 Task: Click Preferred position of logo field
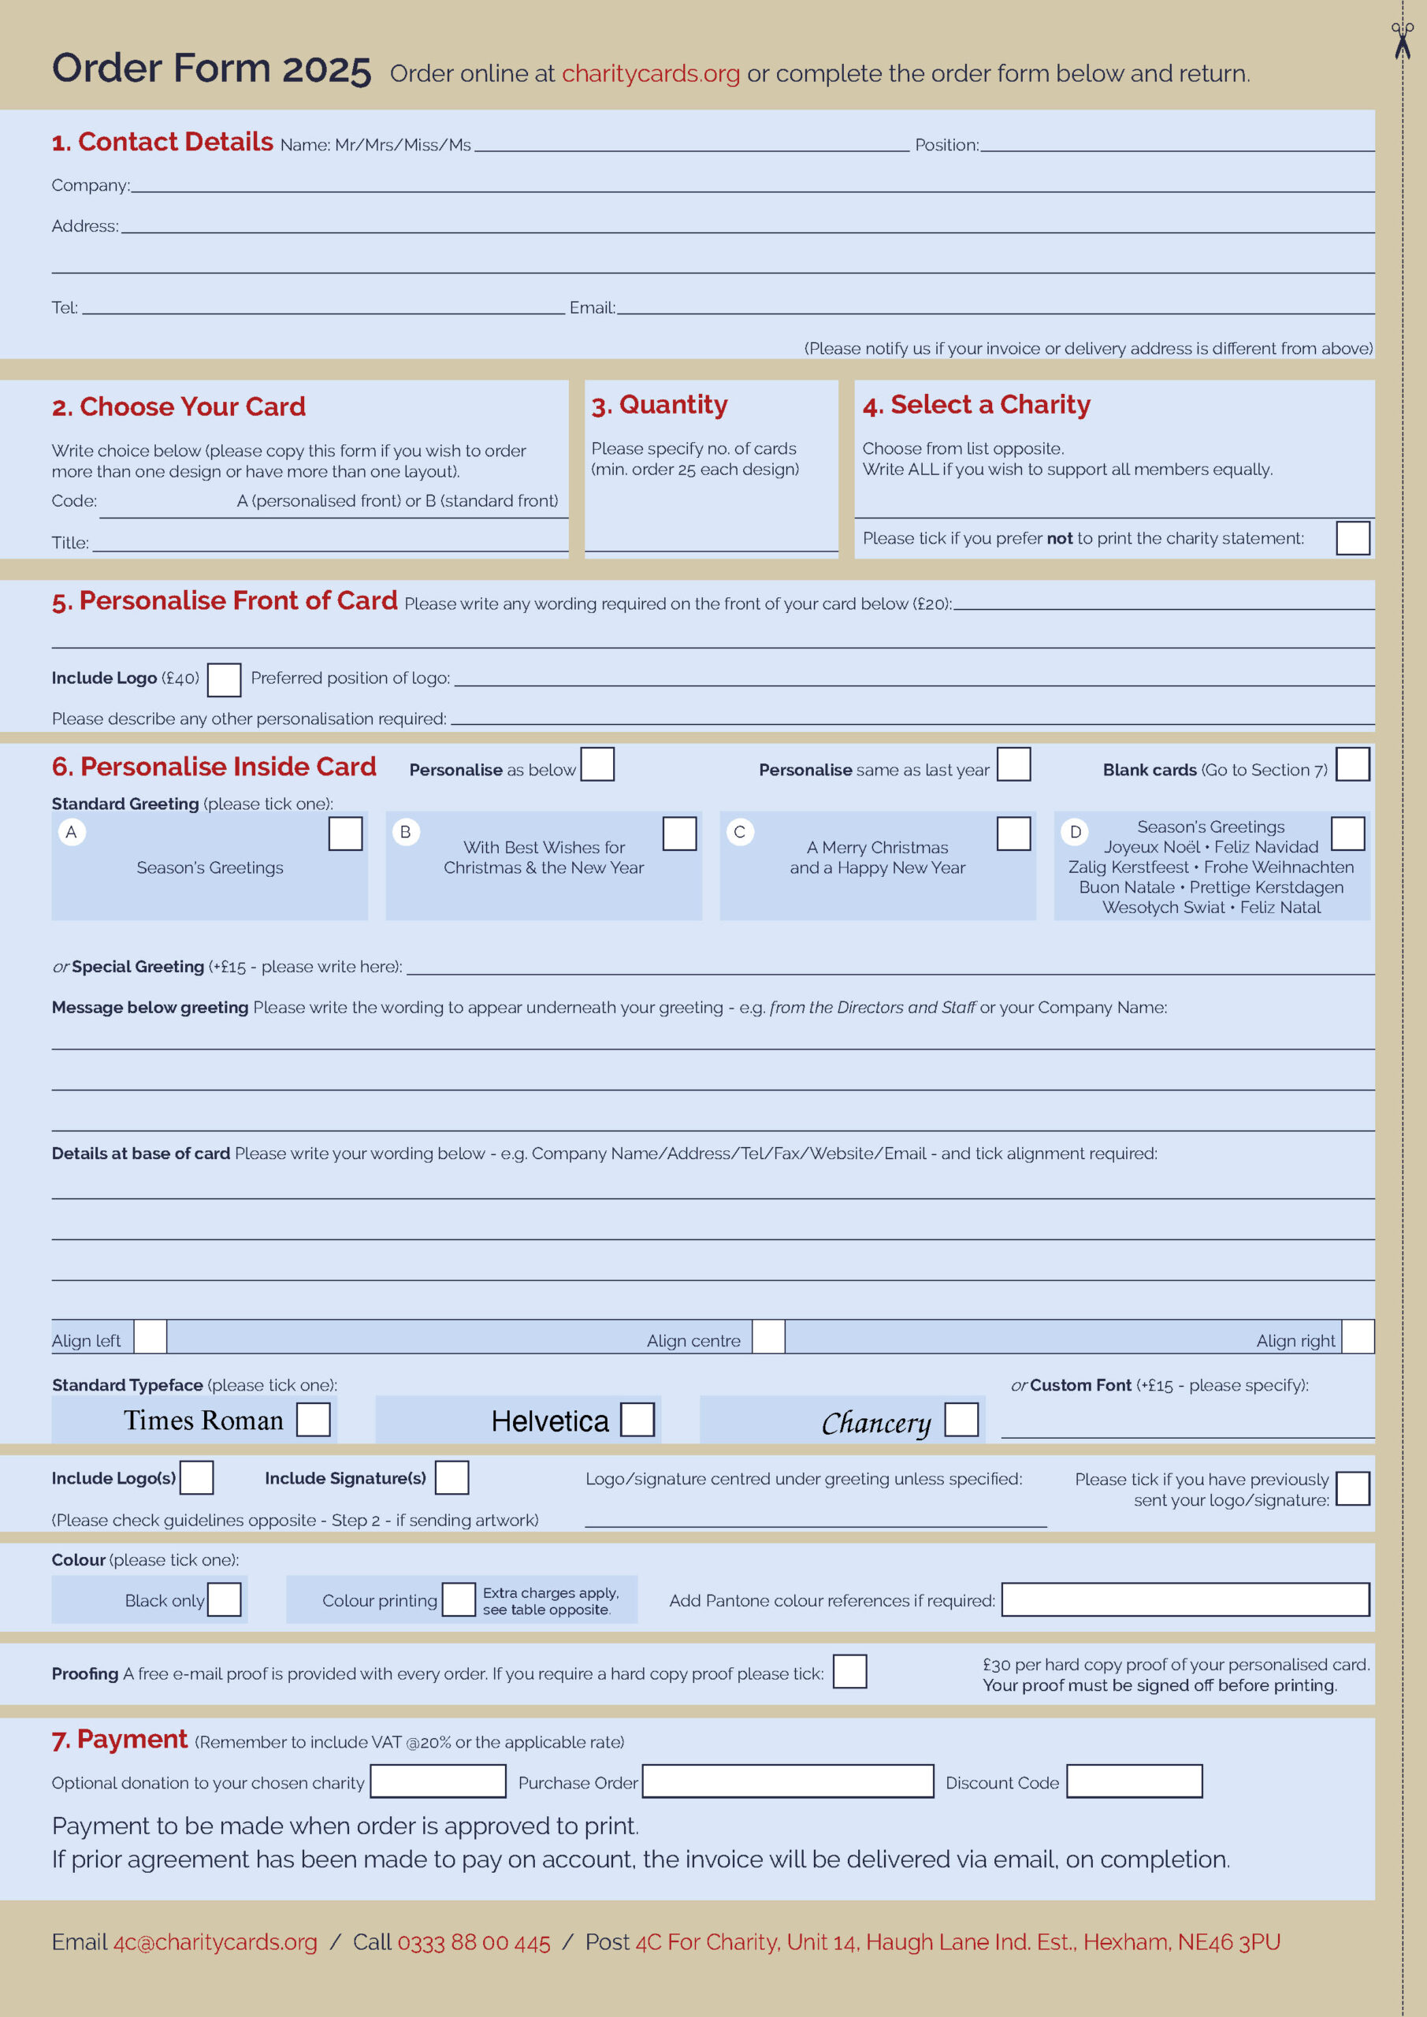pyautogui.click(x=915, y=677)
